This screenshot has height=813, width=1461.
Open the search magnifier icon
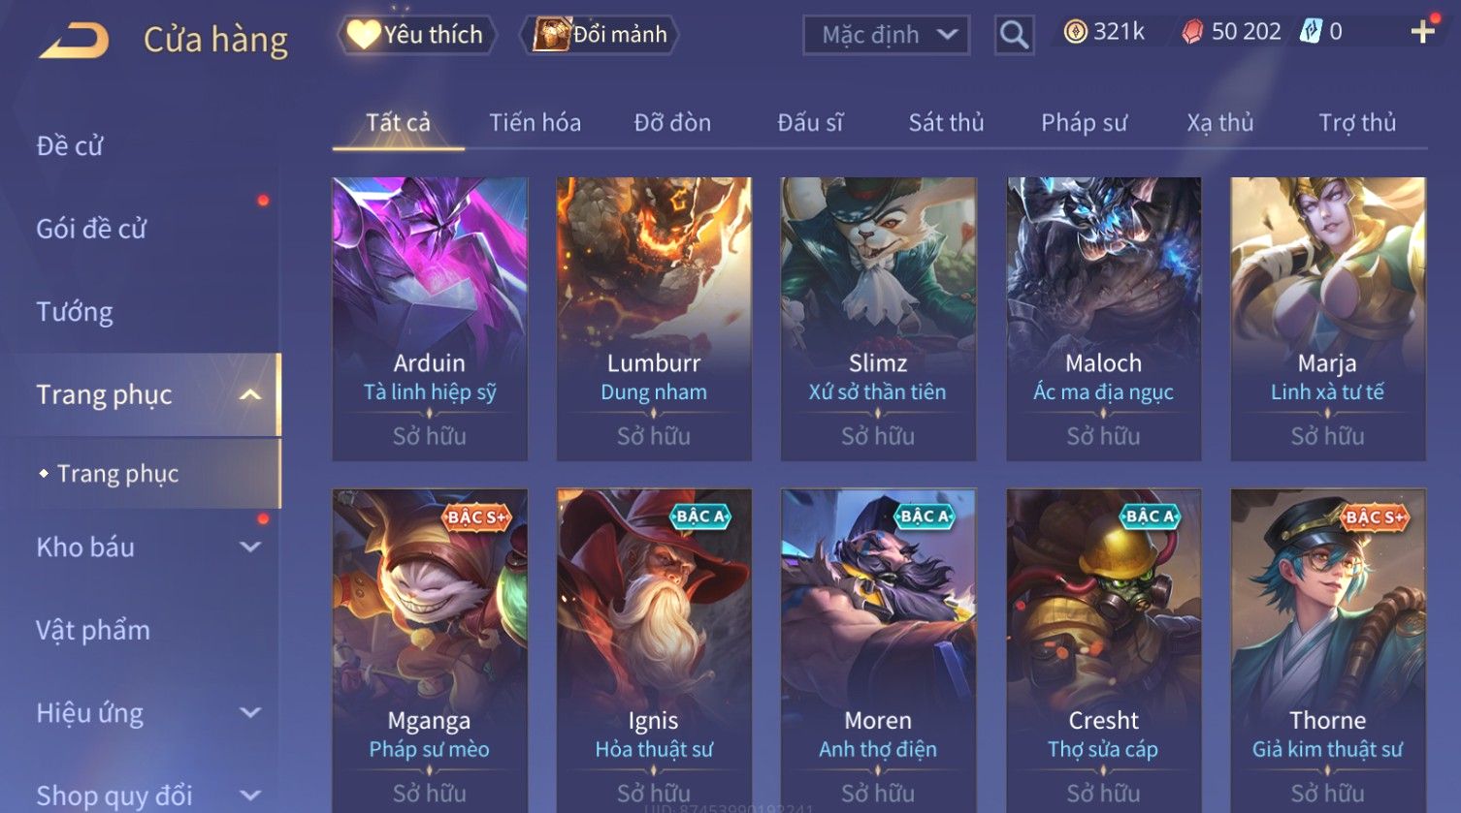pos(1014,35)
